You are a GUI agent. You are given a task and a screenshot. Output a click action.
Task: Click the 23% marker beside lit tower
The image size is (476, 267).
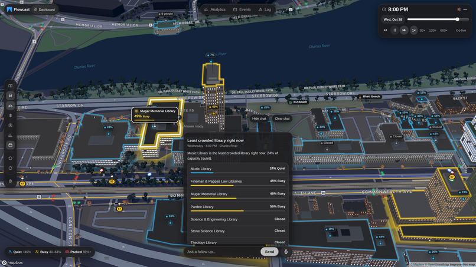462,192
